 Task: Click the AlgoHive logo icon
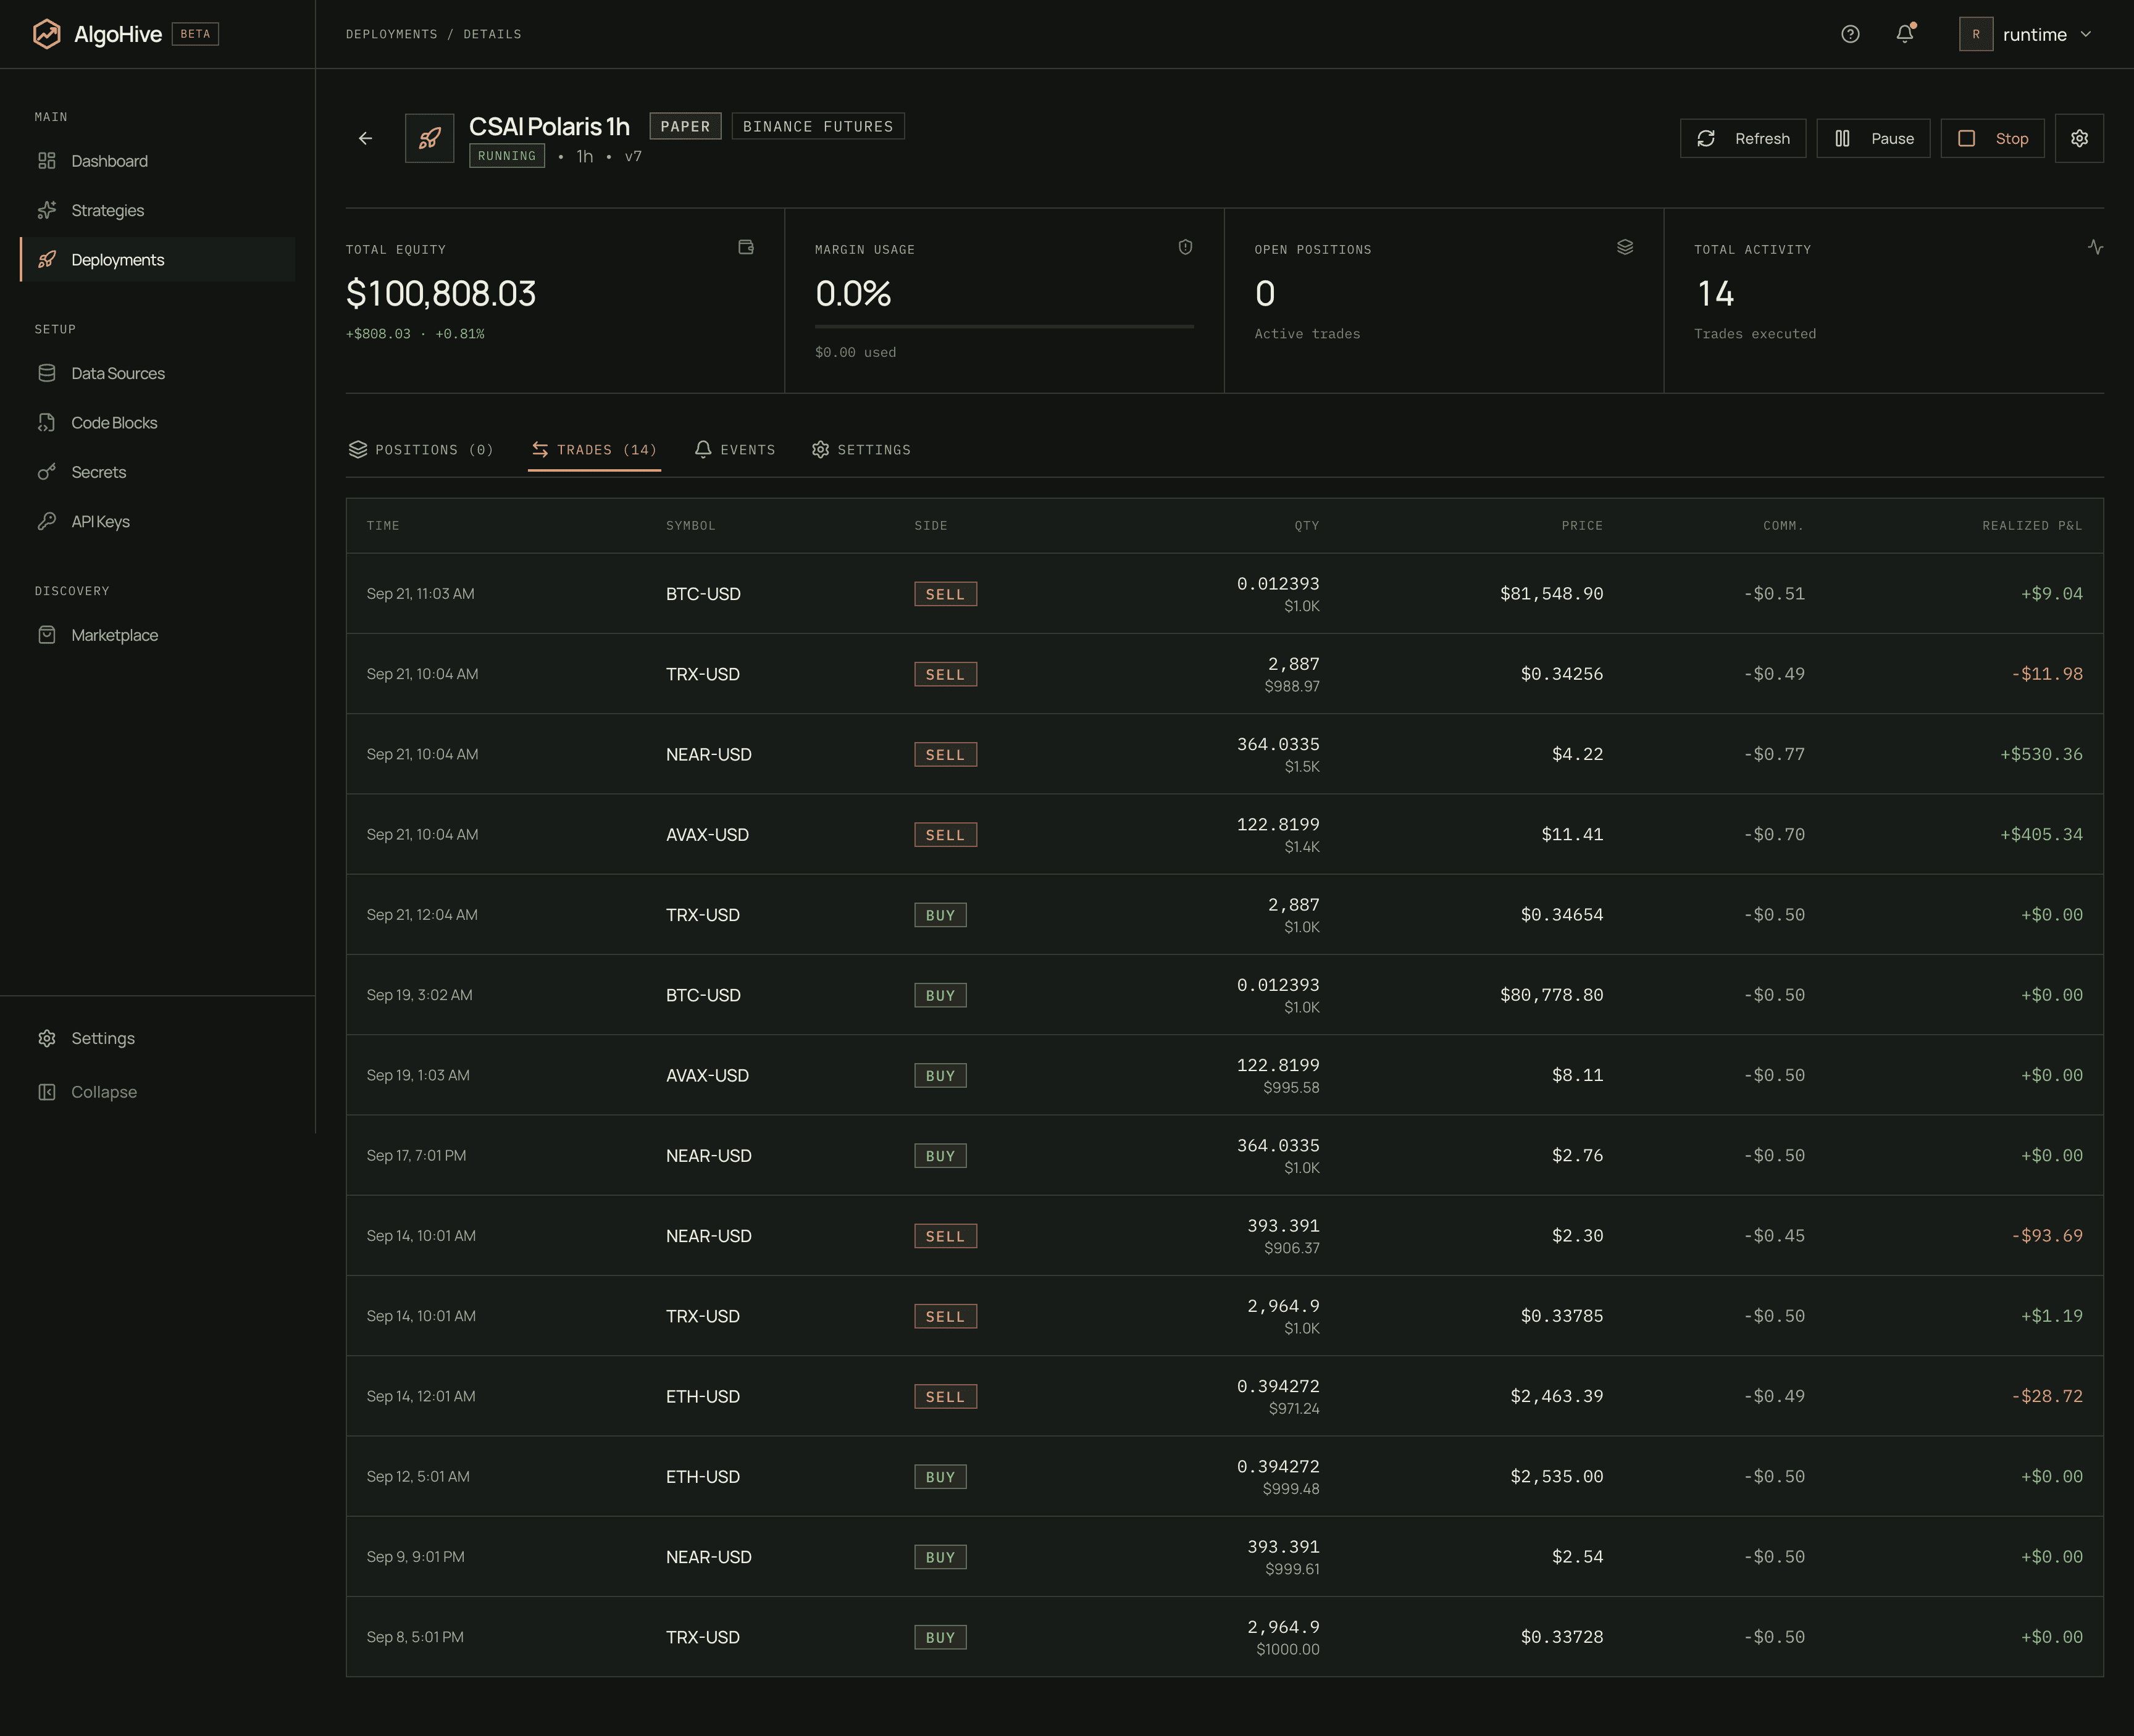[x=46, y=34]
